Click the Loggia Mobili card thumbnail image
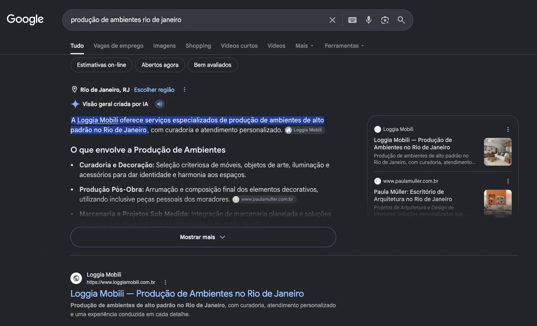 pos(498,152)
